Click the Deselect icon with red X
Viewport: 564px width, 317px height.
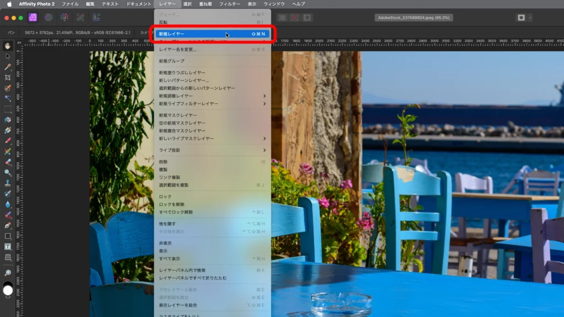click(x=295, y=18)
